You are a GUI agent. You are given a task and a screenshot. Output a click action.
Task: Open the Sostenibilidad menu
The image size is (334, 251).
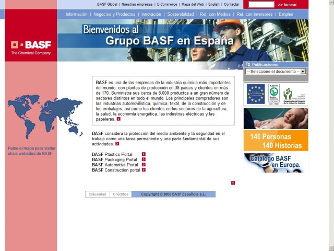[x=181, y=14]
